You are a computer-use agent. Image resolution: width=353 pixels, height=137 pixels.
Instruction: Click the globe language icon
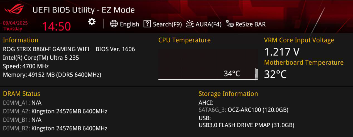click(x=114, y=24)
